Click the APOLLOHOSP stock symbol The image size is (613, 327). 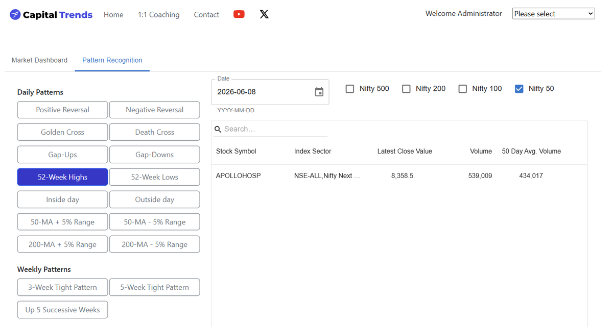click(x=239, y=175)
